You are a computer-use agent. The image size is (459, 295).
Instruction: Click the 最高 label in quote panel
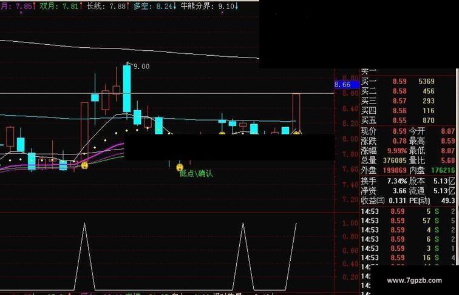(416, 141)
